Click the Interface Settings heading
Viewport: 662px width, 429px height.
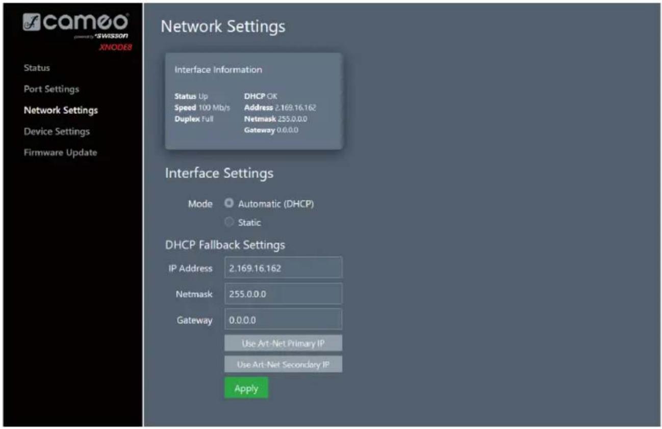(219, 173)
